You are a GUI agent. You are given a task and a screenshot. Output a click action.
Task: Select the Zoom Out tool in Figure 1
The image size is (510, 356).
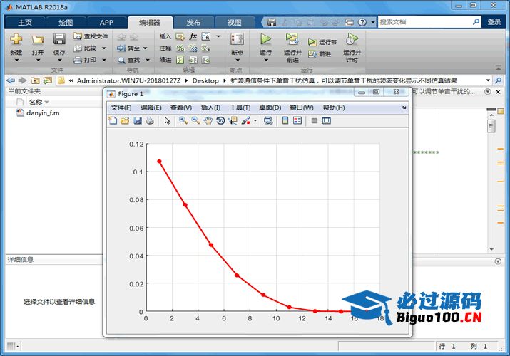click(x=195, y=121)
